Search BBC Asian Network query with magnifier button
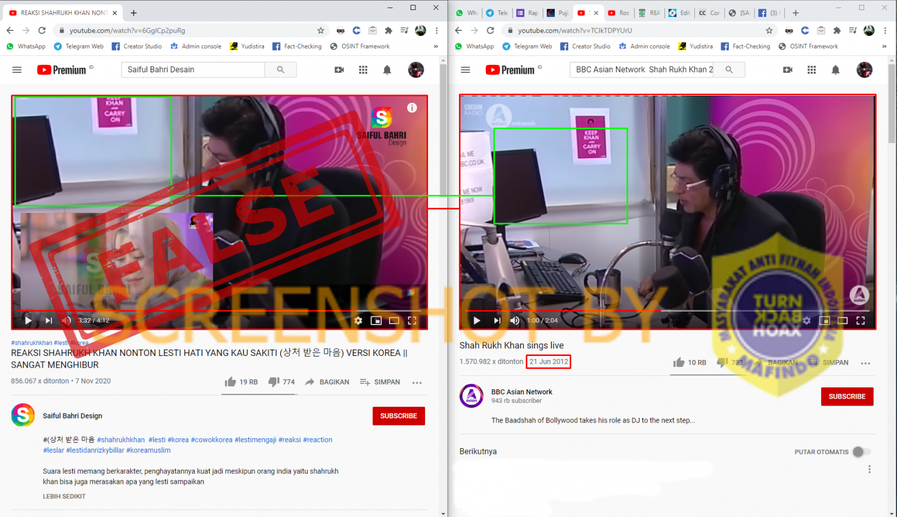Screen dimensions: 897x517 pyautogui.click(x=729, y=69)
